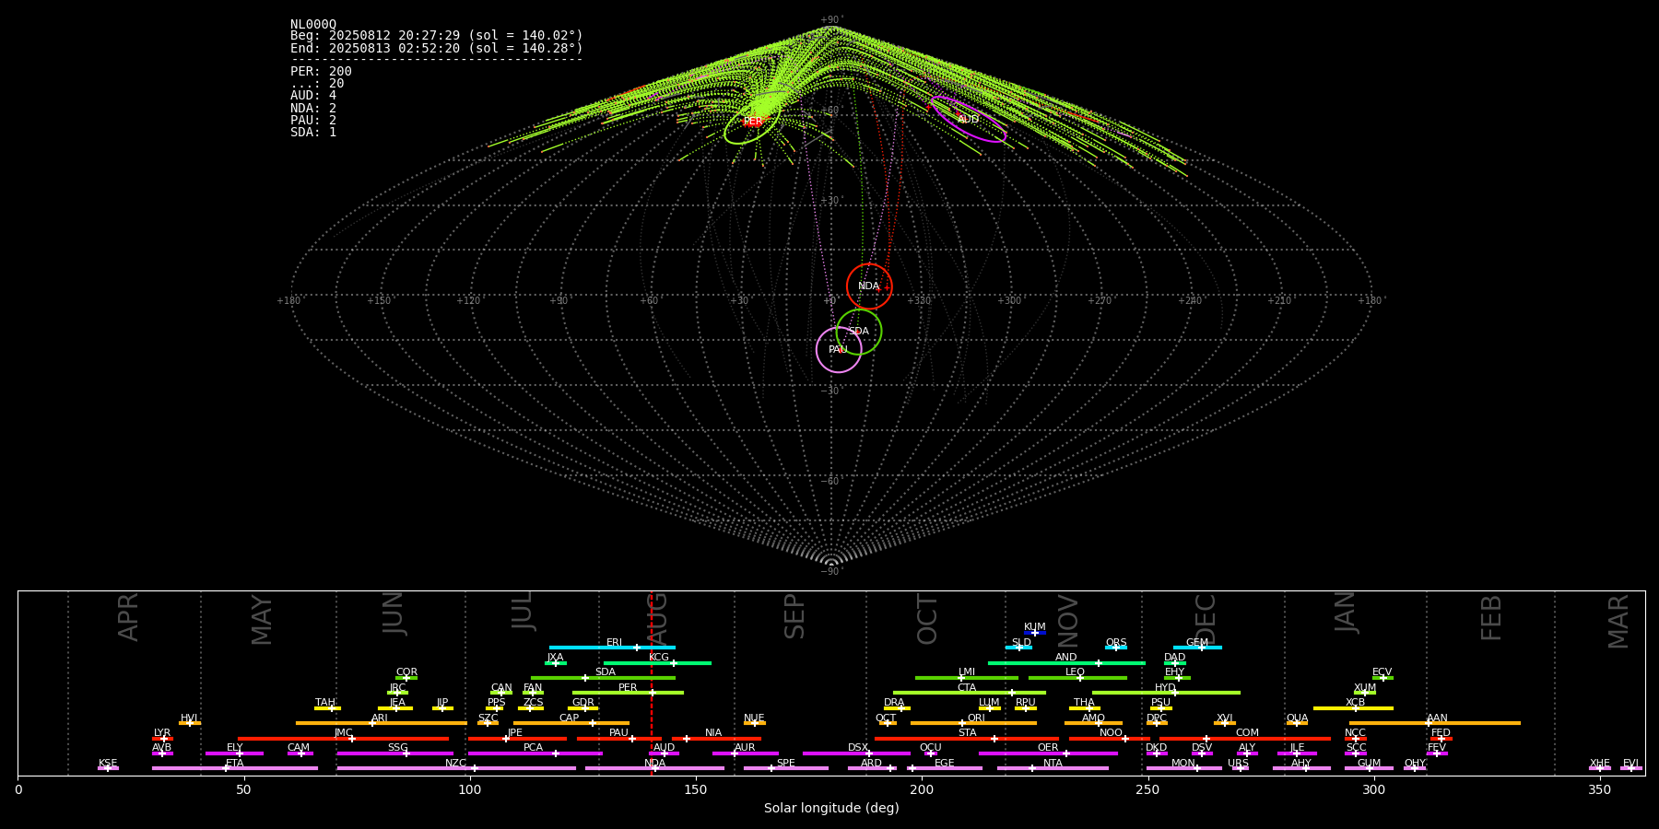Click the AUR shower bar in timeline

pos(745,753)
